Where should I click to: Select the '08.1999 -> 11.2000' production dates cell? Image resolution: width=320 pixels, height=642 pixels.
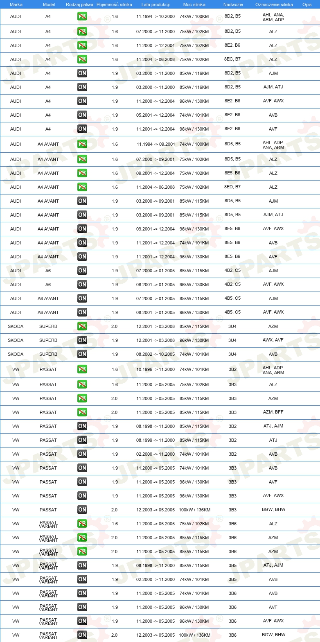click(x=155, y=440)
